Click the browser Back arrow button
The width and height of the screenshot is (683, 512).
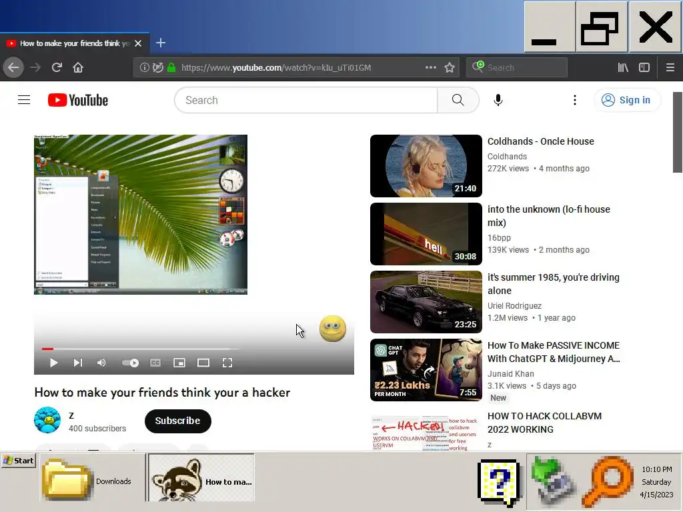pyautogui.click(x=13, y=67)
